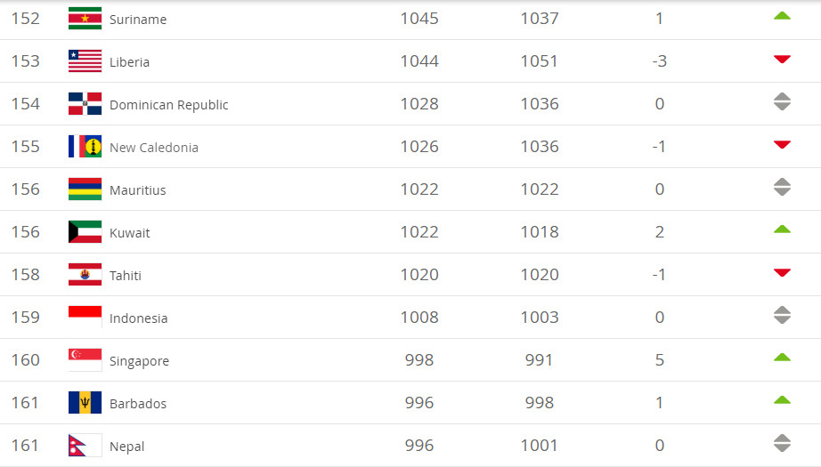Image resolution: width=821 pixels, height=467 pixels.
Task: Click Liberia's red down arrow
Action: point(782,60)
